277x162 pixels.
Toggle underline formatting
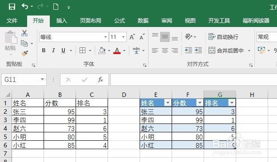point(63,50)
